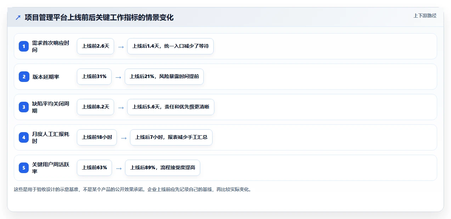The image size is (451, 219).
Task: Click the 上线后21%，风险暴露时间提前 chip
Action: (164, 77)
